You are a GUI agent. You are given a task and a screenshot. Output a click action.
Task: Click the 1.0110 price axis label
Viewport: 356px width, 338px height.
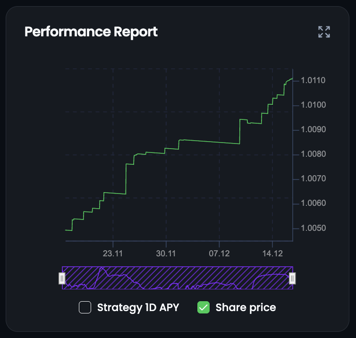pos(312,81)
